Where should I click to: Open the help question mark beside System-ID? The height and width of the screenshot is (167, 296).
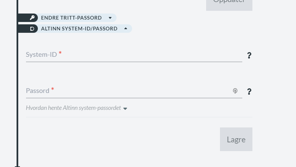pos(249,55)
